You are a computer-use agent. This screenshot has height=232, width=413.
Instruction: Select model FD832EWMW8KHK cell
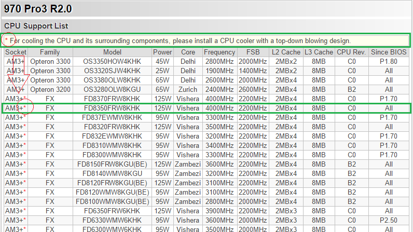coord(112,136)
